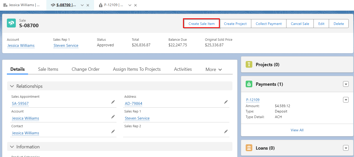354x157 pixels.
Task: Switch to the Sale Items tab
Action: pos(48,69)
